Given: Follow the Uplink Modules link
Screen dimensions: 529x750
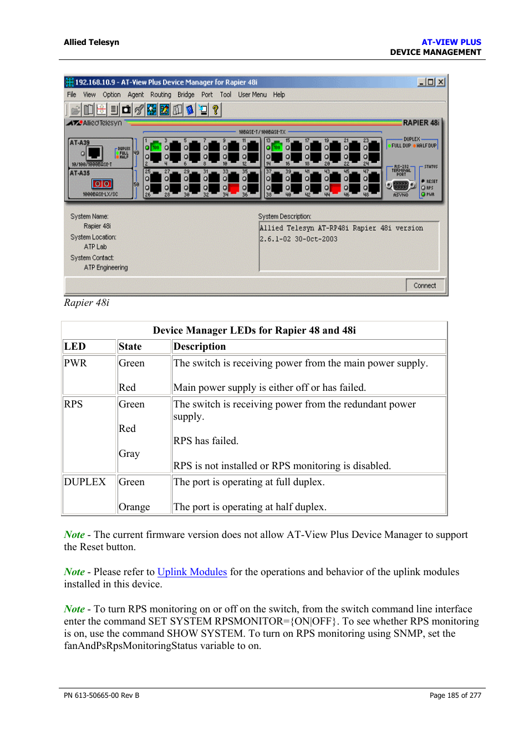Looking at the screenshot, I should pyautogui.click(x=192, y=572).
